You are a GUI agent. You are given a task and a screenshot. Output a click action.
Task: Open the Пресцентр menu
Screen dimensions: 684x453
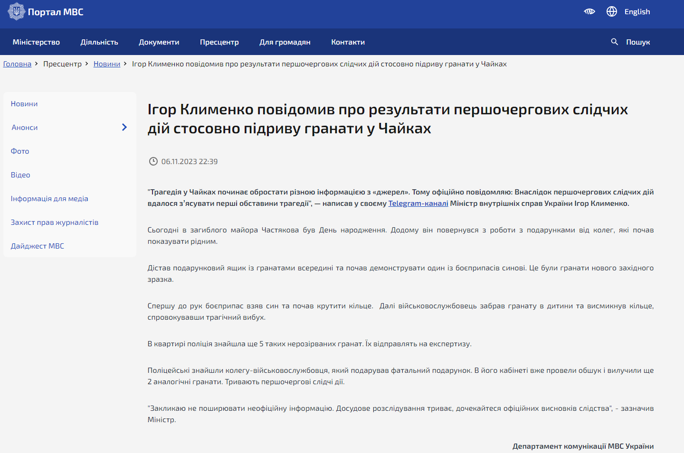pos(219,42)
